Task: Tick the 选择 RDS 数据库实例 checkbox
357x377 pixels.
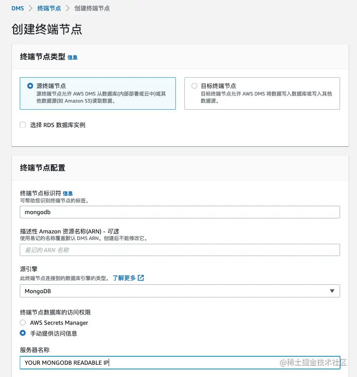Action: (23, 125)
